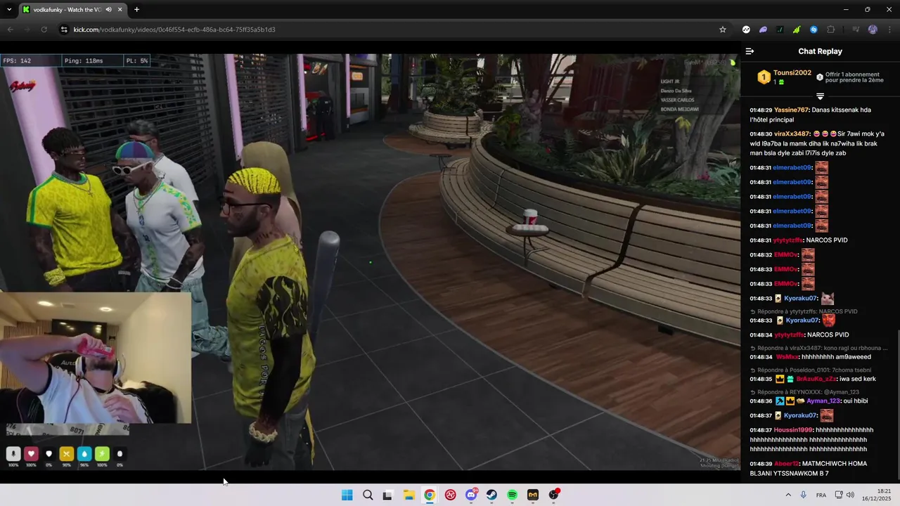Go forward to the next page
900x506 pixels.
pyautogui.click(x=27, y=30)
